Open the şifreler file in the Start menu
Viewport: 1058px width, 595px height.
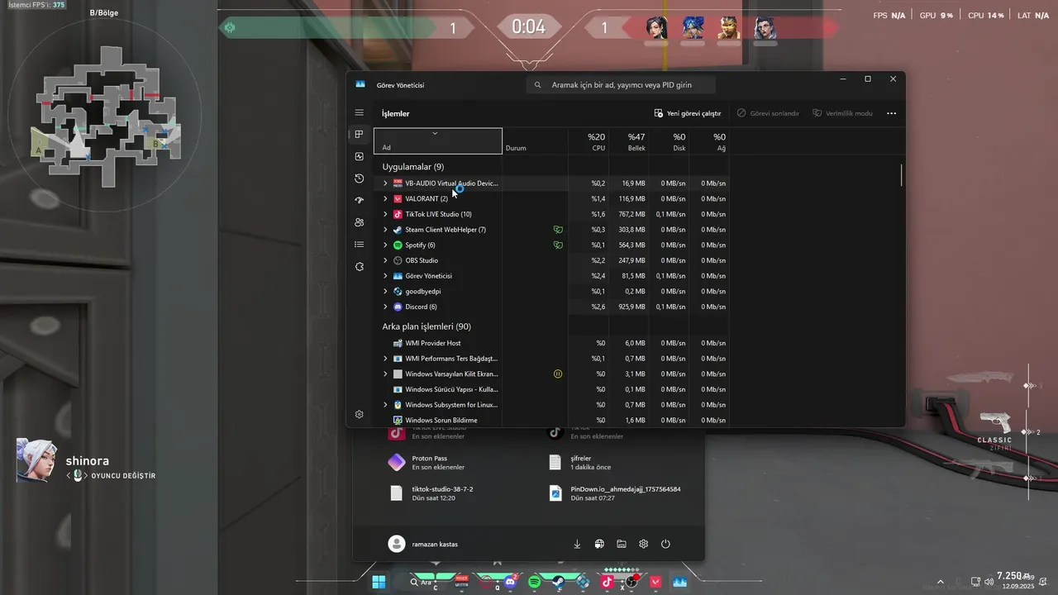[580, 462]
